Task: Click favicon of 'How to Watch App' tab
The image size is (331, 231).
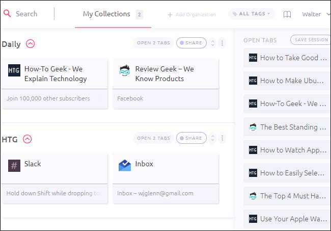Action: 253,150
